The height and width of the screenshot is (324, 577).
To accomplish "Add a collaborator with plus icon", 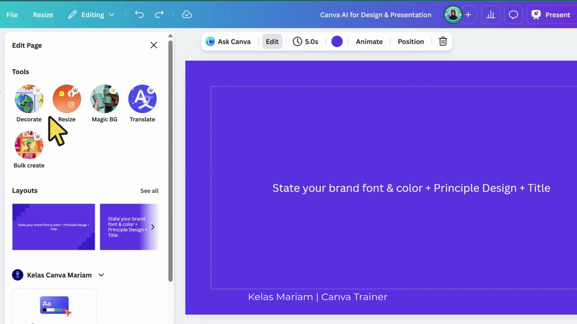I will coord(468,15).
